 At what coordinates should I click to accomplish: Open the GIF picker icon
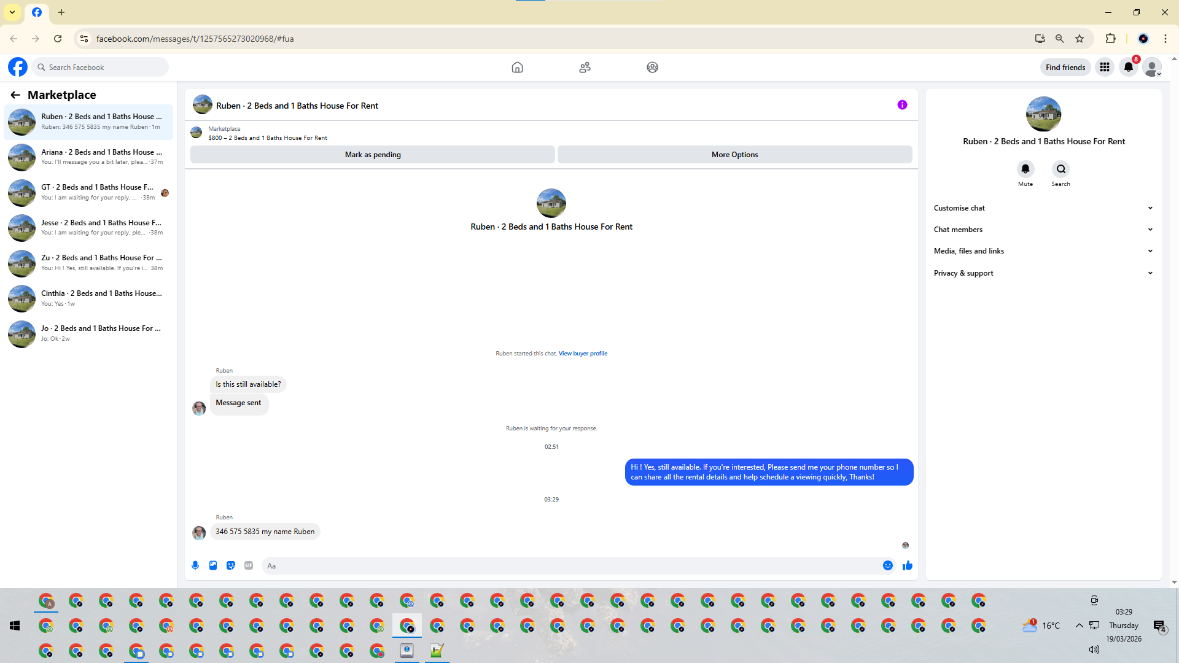[249, 565]
